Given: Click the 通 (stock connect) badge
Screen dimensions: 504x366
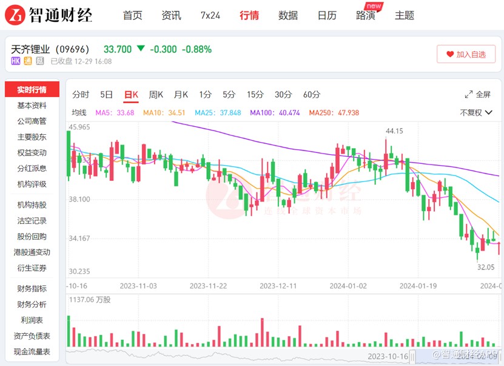Looking at the screenshot, I should (x=27, y=61).
